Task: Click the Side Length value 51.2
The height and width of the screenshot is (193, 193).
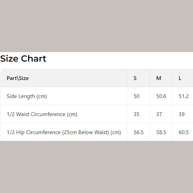Action: coord(184,96)
